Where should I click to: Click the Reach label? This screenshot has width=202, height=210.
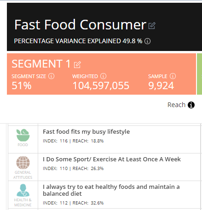click(x=176, y=105)
